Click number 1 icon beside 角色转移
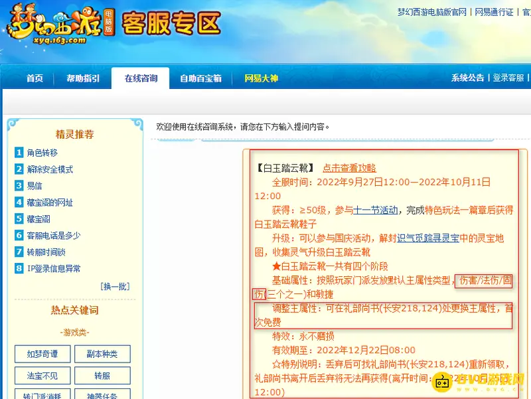 pos(19,153)
